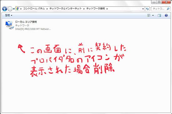172x114 pixels.
Task: Toggle the preview pane icon
Action: [x=159, y=15]
